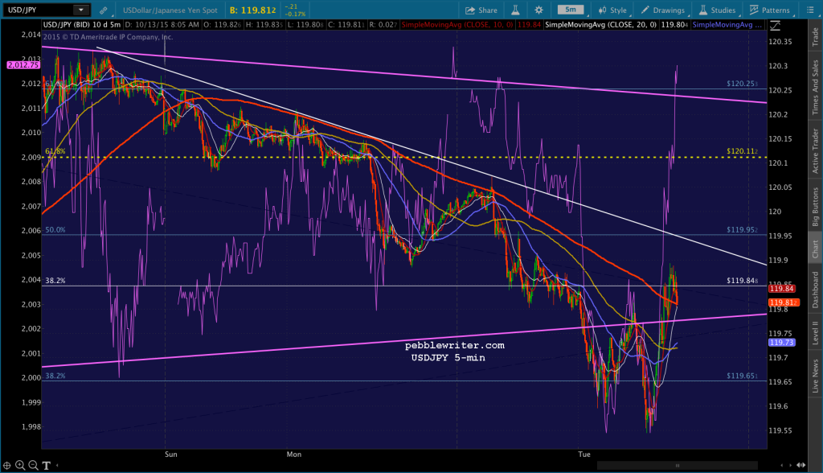Screen dimensions: 823x473
Task: Click the USDollar/Japanese Yen Spot description
Action: 170,10
